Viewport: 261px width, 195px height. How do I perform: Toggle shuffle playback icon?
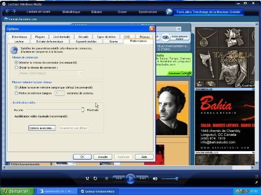pyautogui.click(x=87, y=179)
